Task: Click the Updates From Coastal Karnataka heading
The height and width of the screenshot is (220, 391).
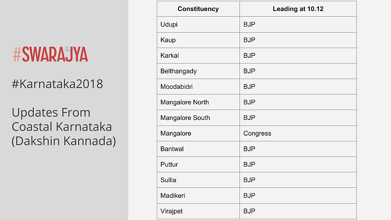Action: point(64,127)
